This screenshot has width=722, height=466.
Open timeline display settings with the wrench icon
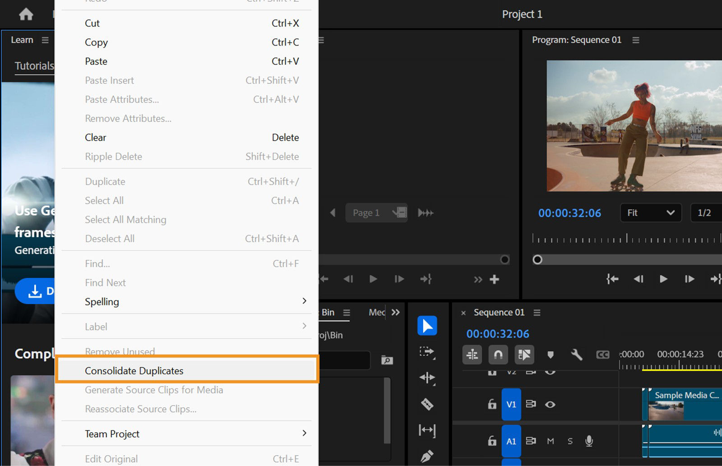(577, 355)
